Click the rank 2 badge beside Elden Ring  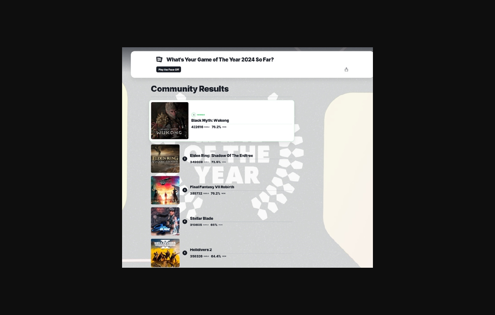[x=185, y=159]
